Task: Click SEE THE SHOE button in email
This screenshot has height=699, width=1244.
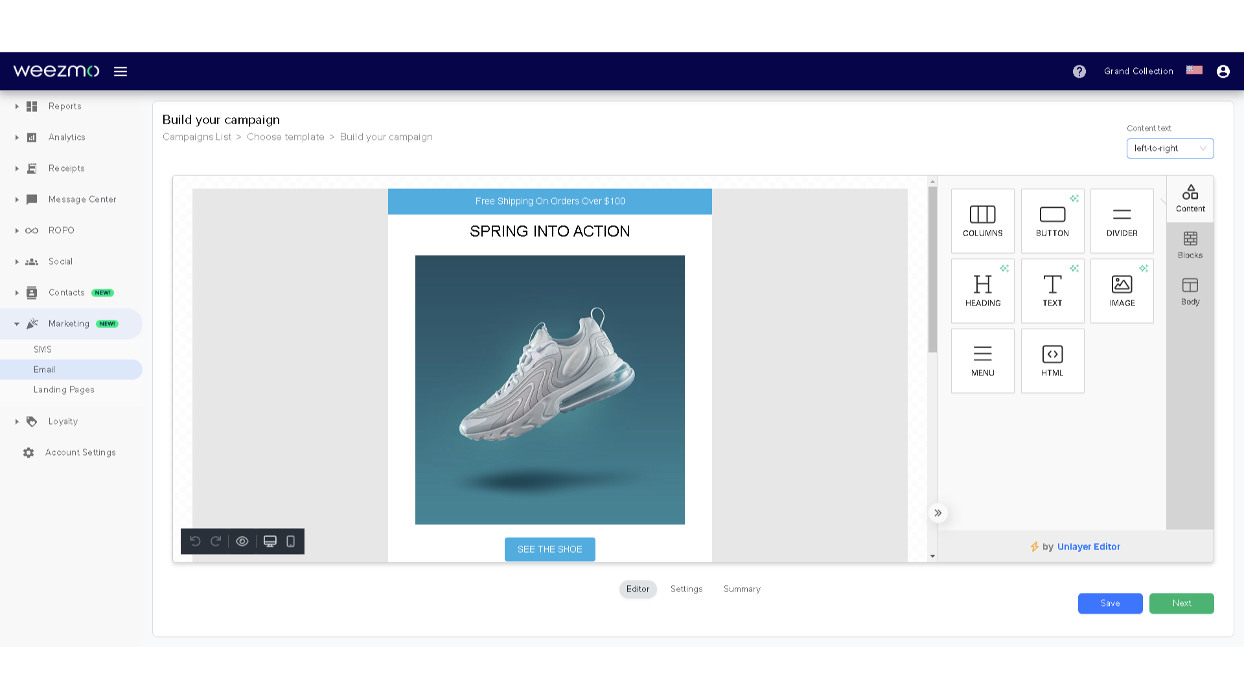Action: pos(549,549)
